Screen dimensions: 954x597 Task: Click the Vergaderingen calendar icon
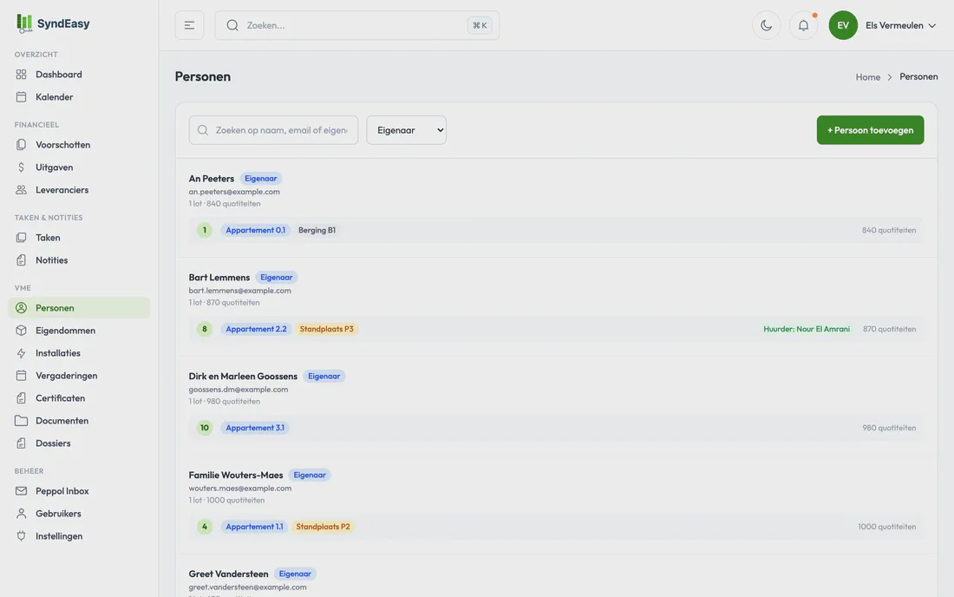(22, 376)
